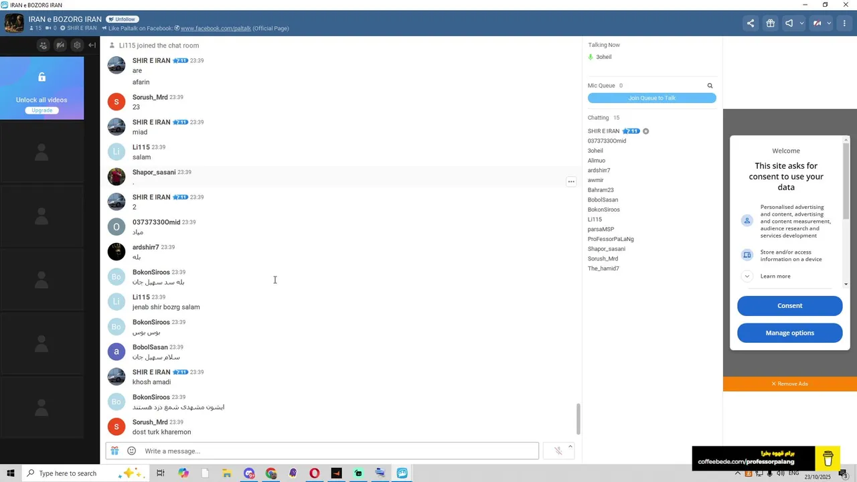Click the Upgrade button on video lock
The image size is (857, 482).
tap(42, 110)
